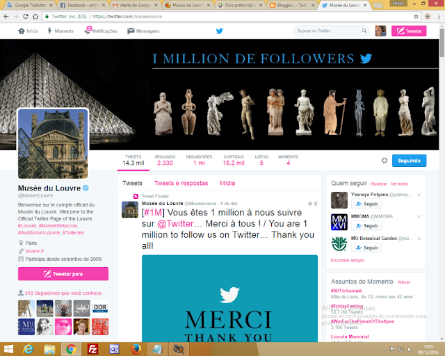Image resolution: width=445 pixels, height=356 pixels.
Task: Click the Twitter bird logo in navbar
Action: (x=220, y=31)
